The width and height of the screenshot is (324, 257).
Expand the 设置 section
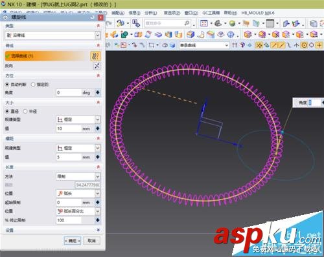coord(98,230)
